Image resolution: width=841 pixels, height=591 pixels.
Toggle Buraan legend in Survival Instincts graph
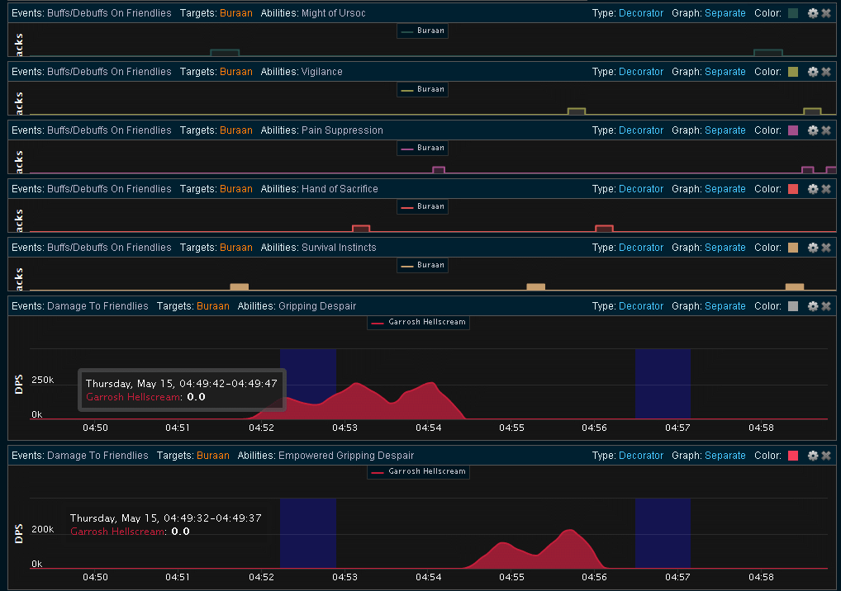pyautogui.click(x=423, y=265)
